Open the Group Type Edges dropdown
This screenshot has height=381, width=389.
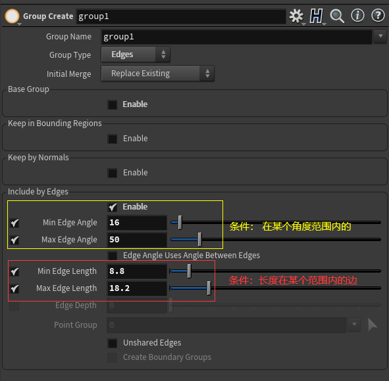pos(136,55)
